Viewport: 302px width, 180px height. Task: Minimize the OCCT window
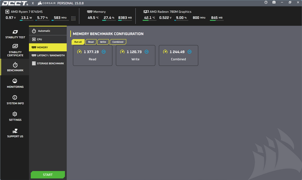point(282,2)
